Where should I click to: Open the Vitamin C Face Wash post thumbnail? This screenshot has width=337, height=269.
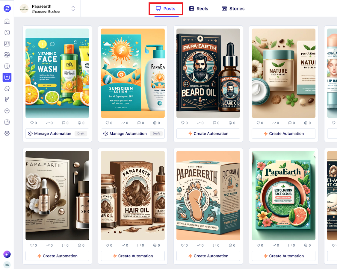pos(58,73)
